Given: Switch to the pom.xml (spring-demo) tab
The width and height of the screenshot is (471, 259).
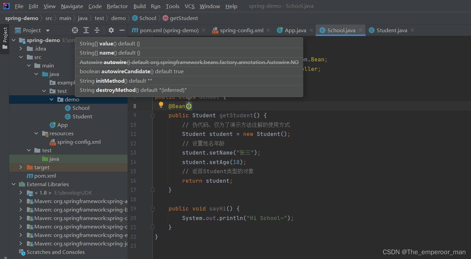Looking at the screenshot, I should coord(169,30).
